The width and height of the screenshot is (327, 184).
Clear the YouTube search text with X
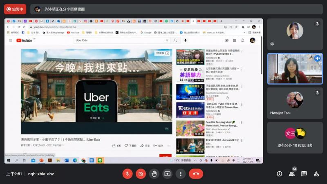[x=167, y=40]
